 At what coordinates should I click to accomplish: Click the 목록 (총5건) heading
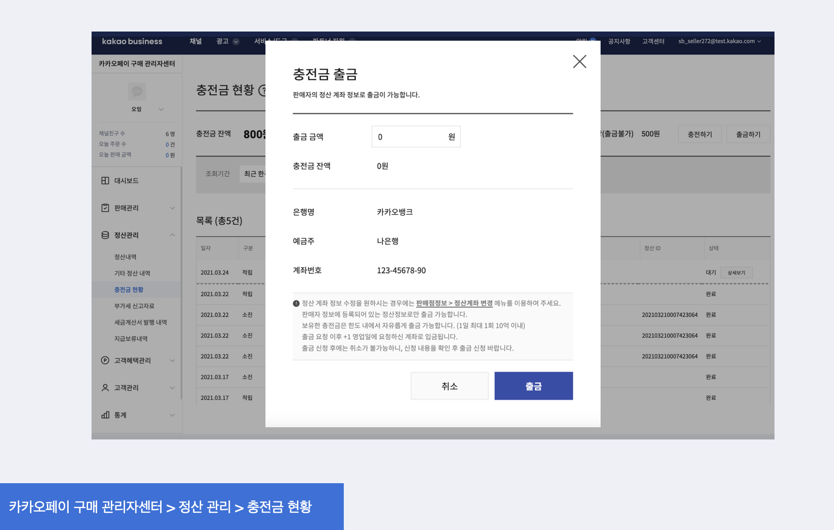point(219,221)
